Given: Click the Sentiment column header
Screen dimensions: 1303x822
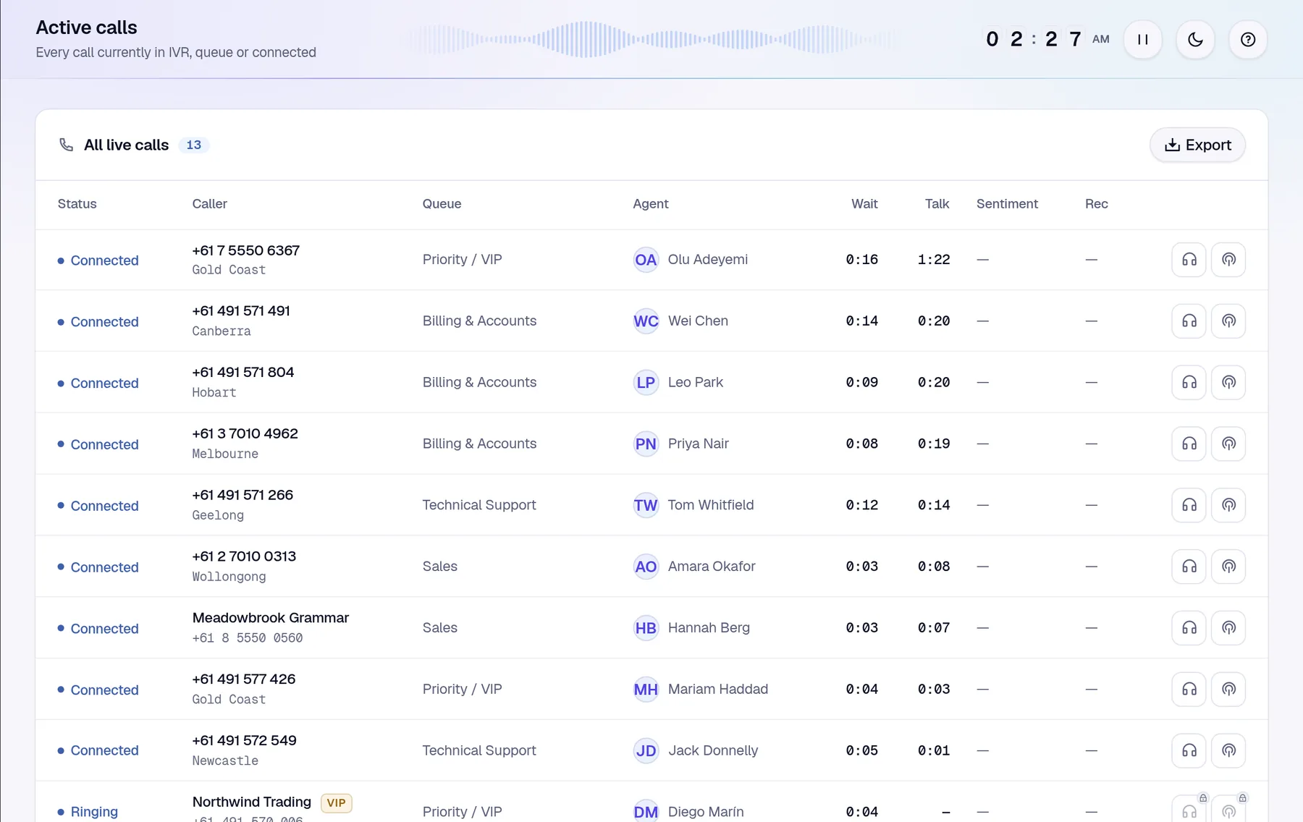Looking at the screenshot, I should [x=1007, y=204].
